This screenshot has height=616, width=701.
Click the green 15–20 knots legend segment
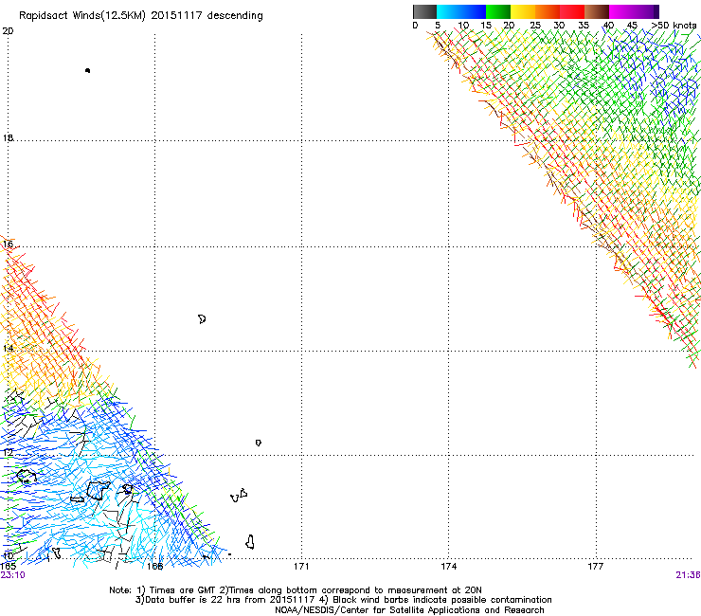(x=498, y=11)
